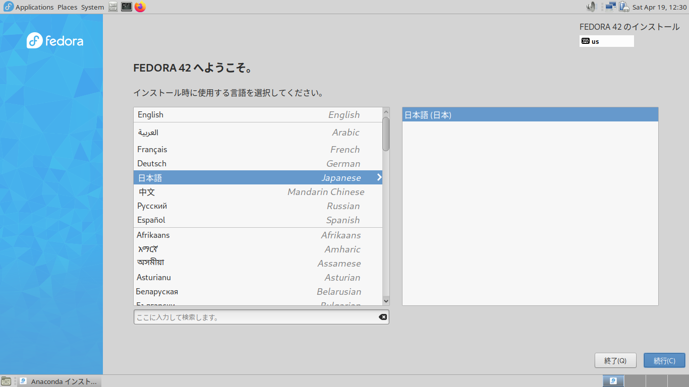Screen dimensions: 689x387
Task: Click the language list scrollbar down arrow
Action: [x=386, y=301]
